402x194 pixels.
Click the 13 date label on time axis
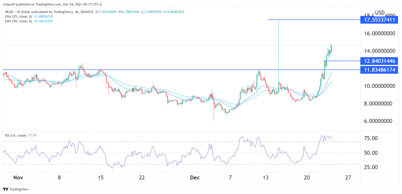coord(267,178)
